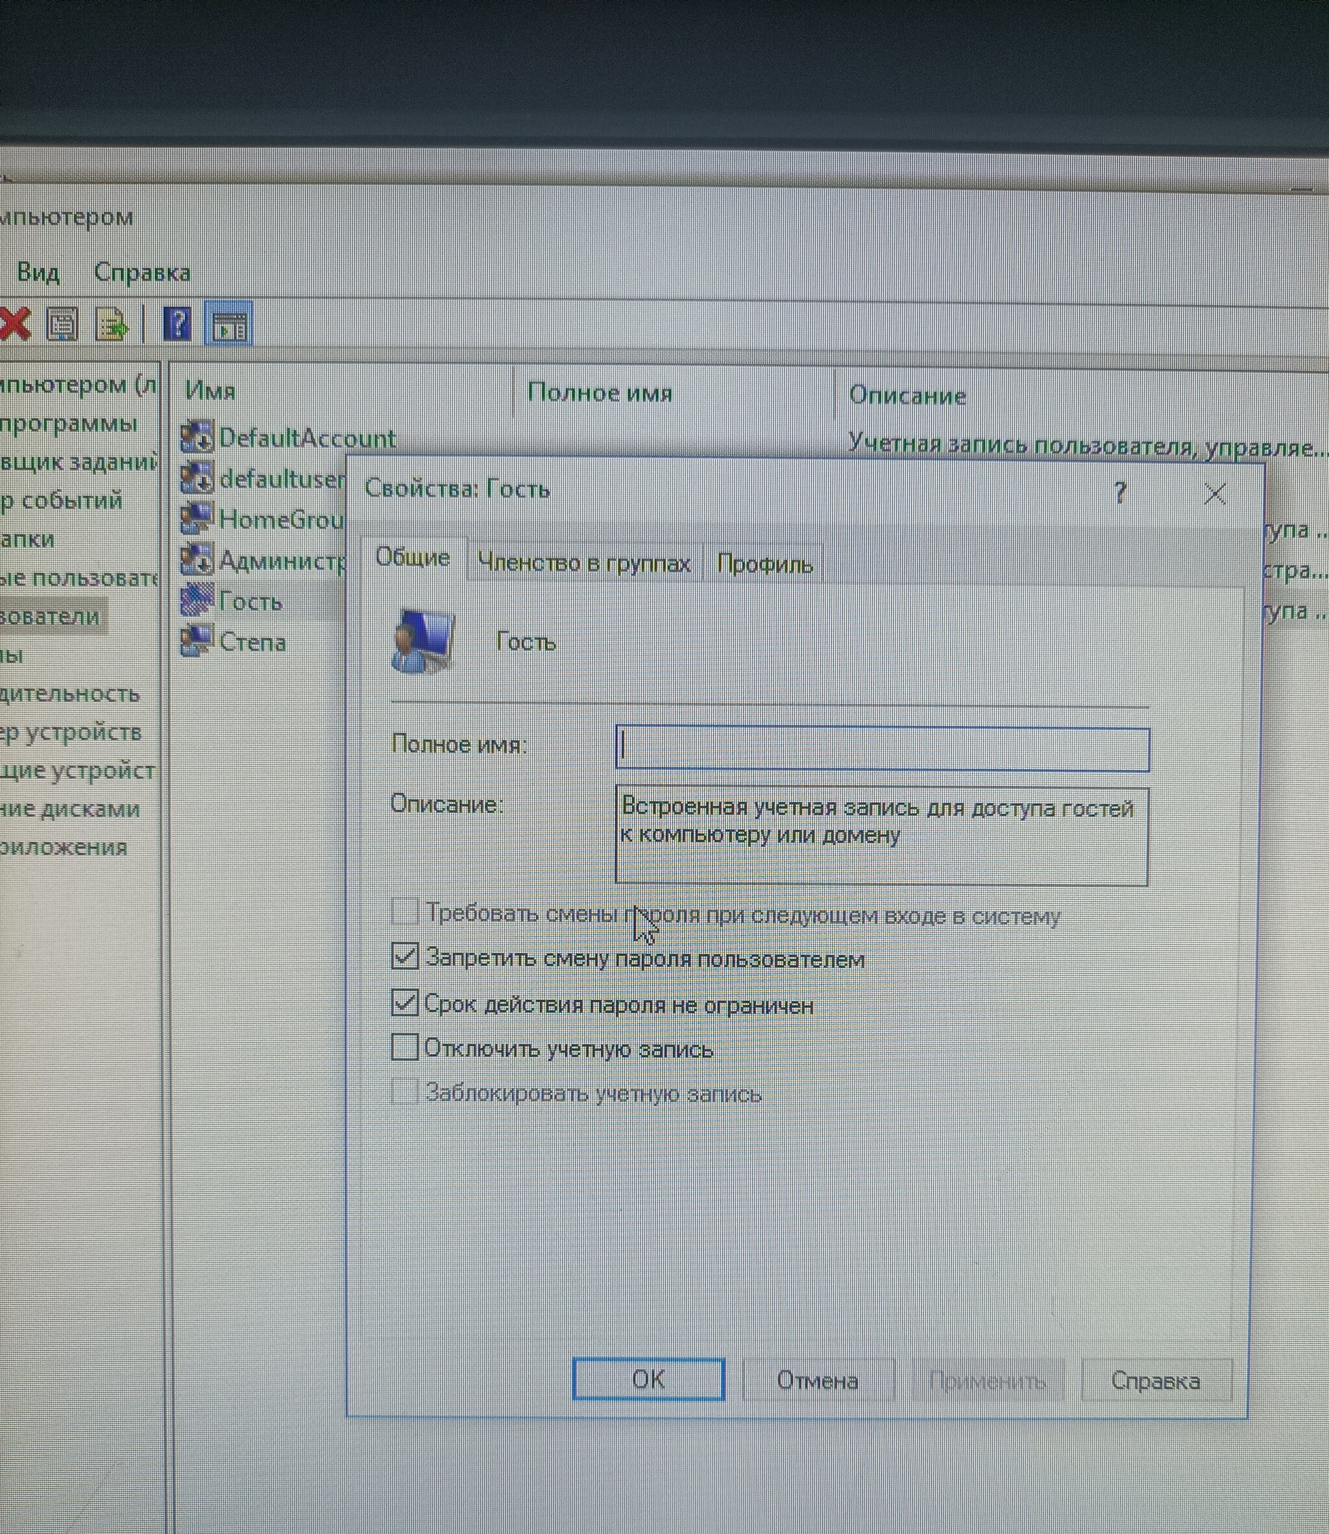Click the Отмена button
Viewport: 1329px width, 1534px height.
(818, 1380)
